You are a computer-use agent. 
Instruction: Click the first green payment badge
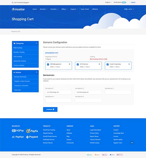point(90,155)
